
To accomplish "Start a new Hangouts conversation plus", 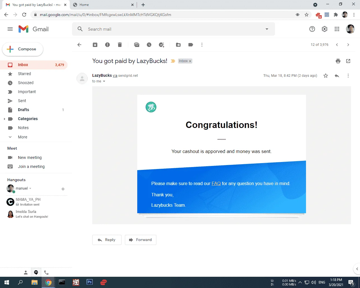I will click(63, 189).
